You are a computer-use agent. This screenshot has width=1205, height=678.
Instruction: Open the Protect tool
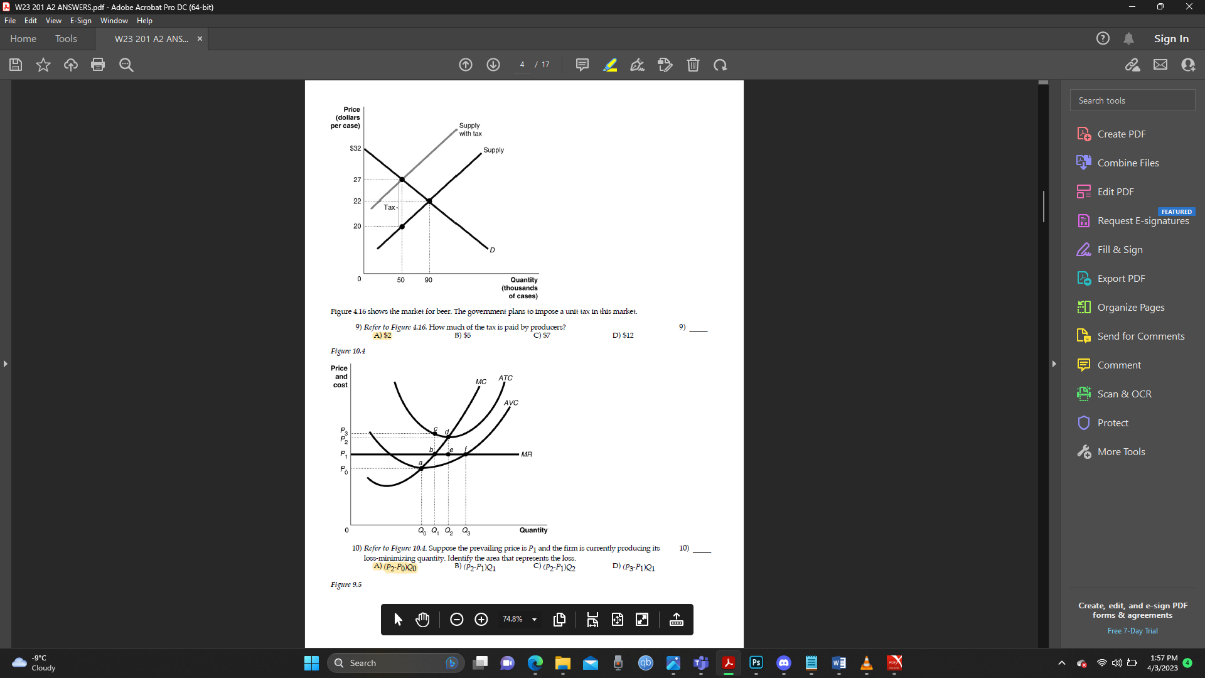[1112, 422]
